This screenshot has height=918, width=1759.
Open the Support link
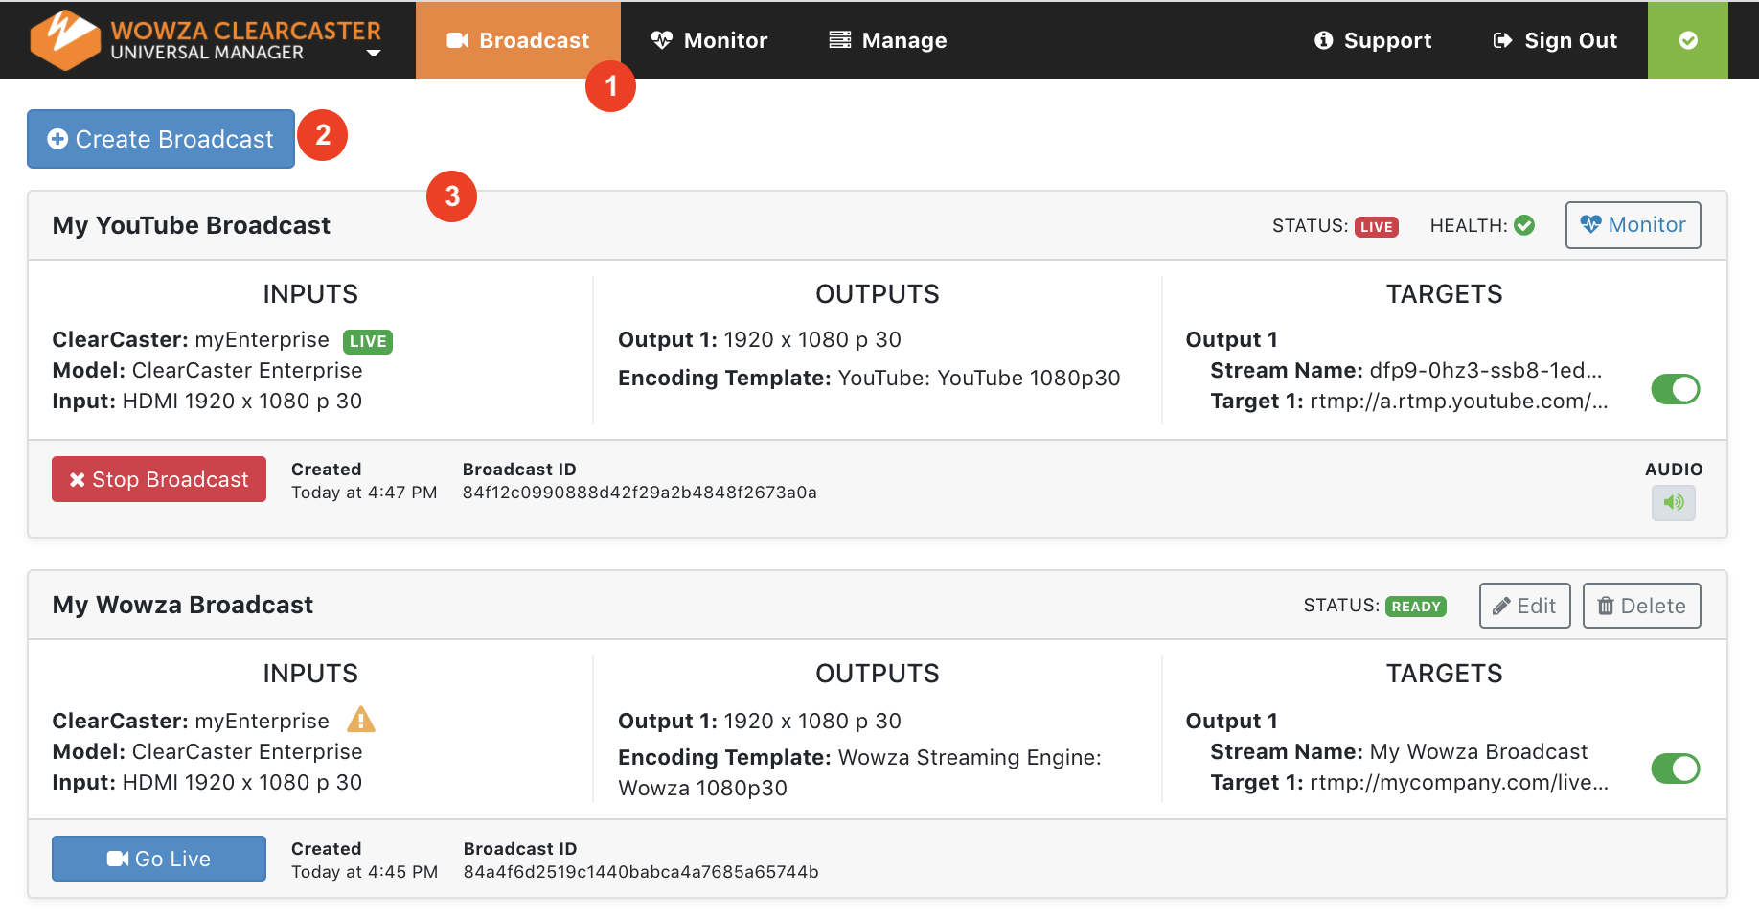tap(1373, 40)
